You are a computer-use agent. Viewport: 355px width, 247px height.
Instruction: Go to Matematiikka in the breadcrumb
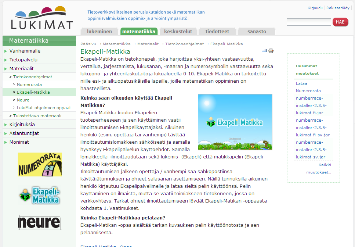click(117, 44)
